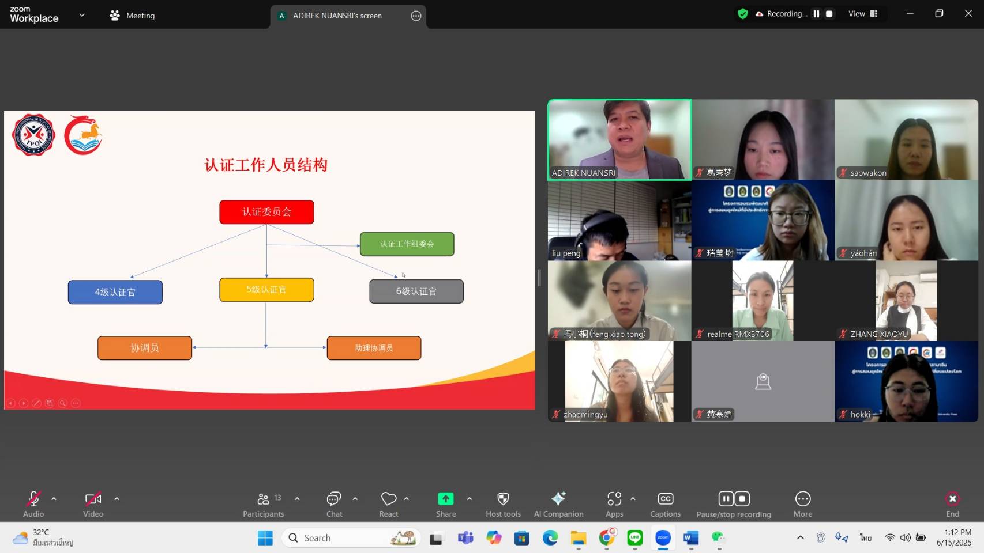Select the Meeting tab
The width and height of the screenshot is (984, 553).
(x=133, y=16)
